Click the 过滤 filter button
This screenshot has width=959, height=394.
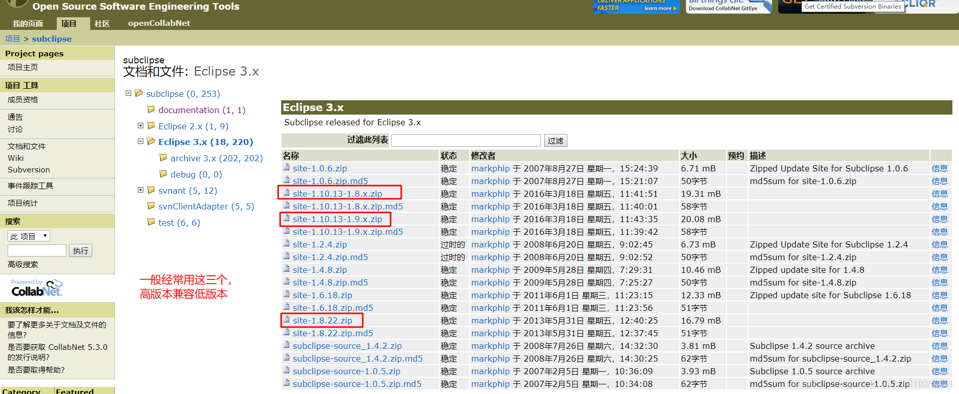pos(555,140)
